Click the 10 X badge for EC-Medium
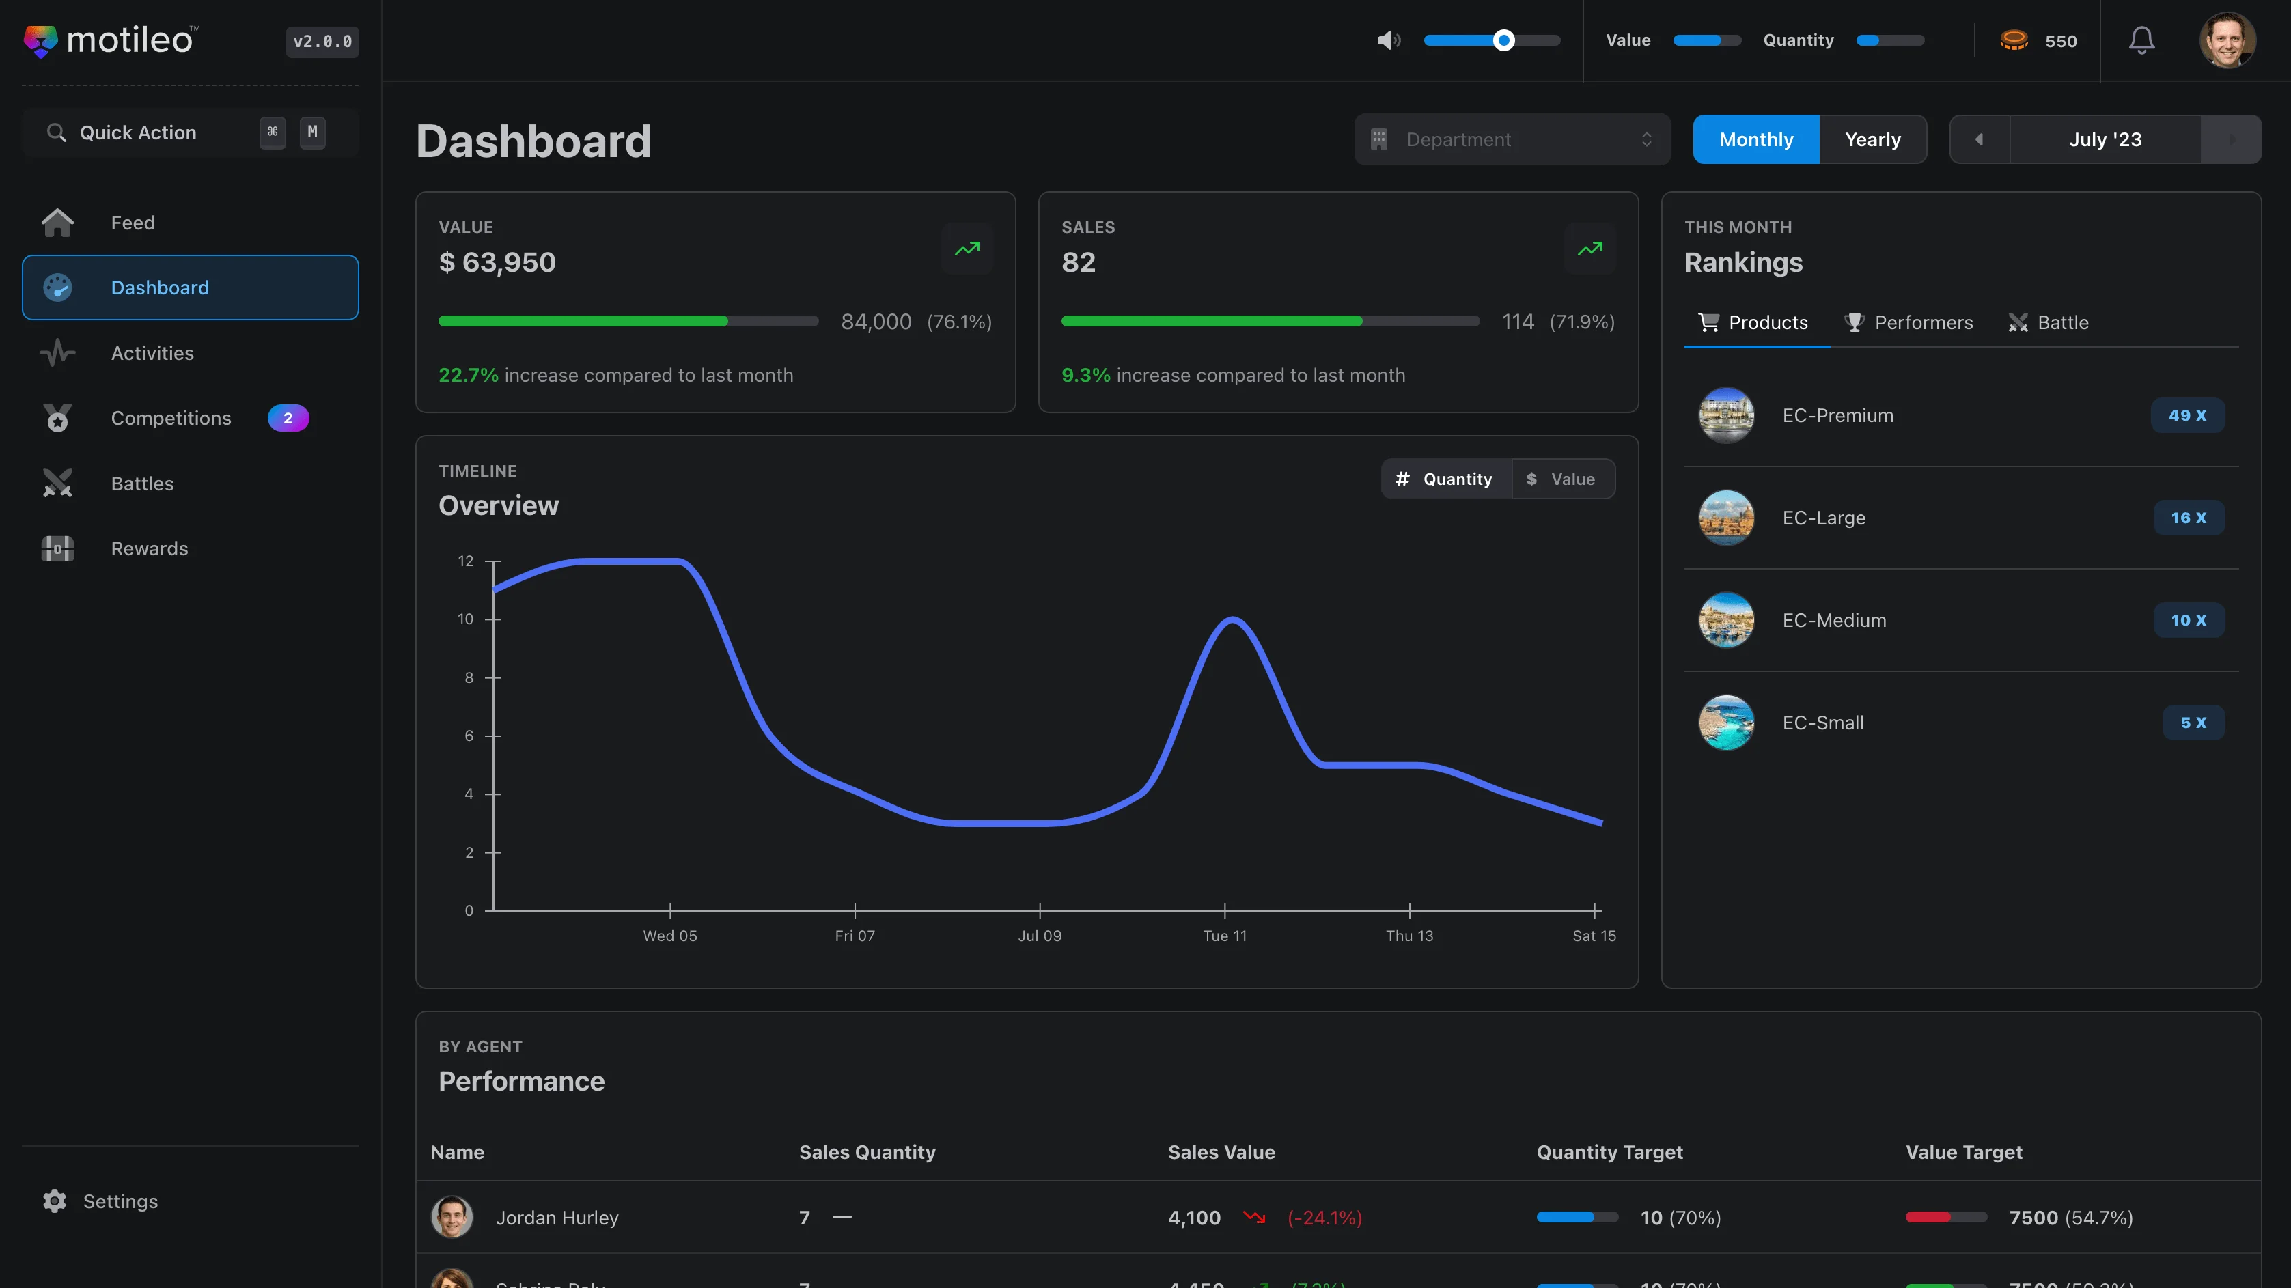The width and height of the screenshot is (2291, 1288). 2189,619
